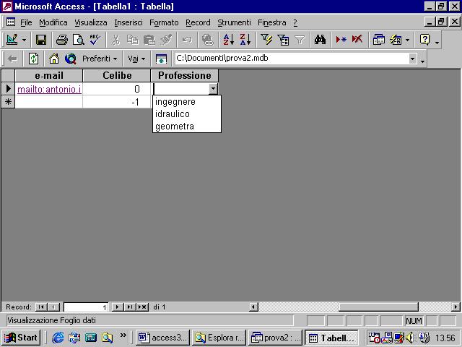Open the Preferiti dropdown menu
Image resolution: width=462 pixels, height=347 pixels.
100,59
